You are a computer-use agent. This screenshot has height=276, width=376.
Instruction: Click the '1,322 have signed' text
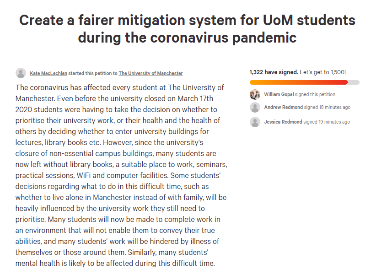(x=274, y=72)
